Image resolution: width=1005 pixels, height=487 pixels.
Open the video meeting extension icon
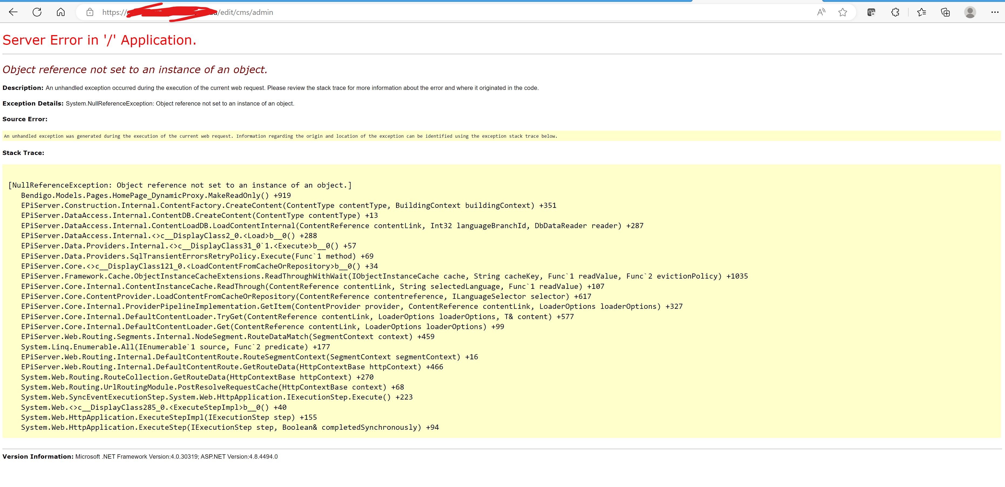point(871,12)
